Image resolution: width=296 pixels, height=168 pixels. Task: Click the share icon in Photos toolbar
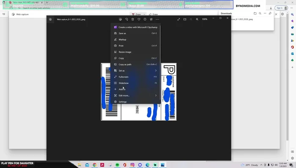tap(151, 19)
